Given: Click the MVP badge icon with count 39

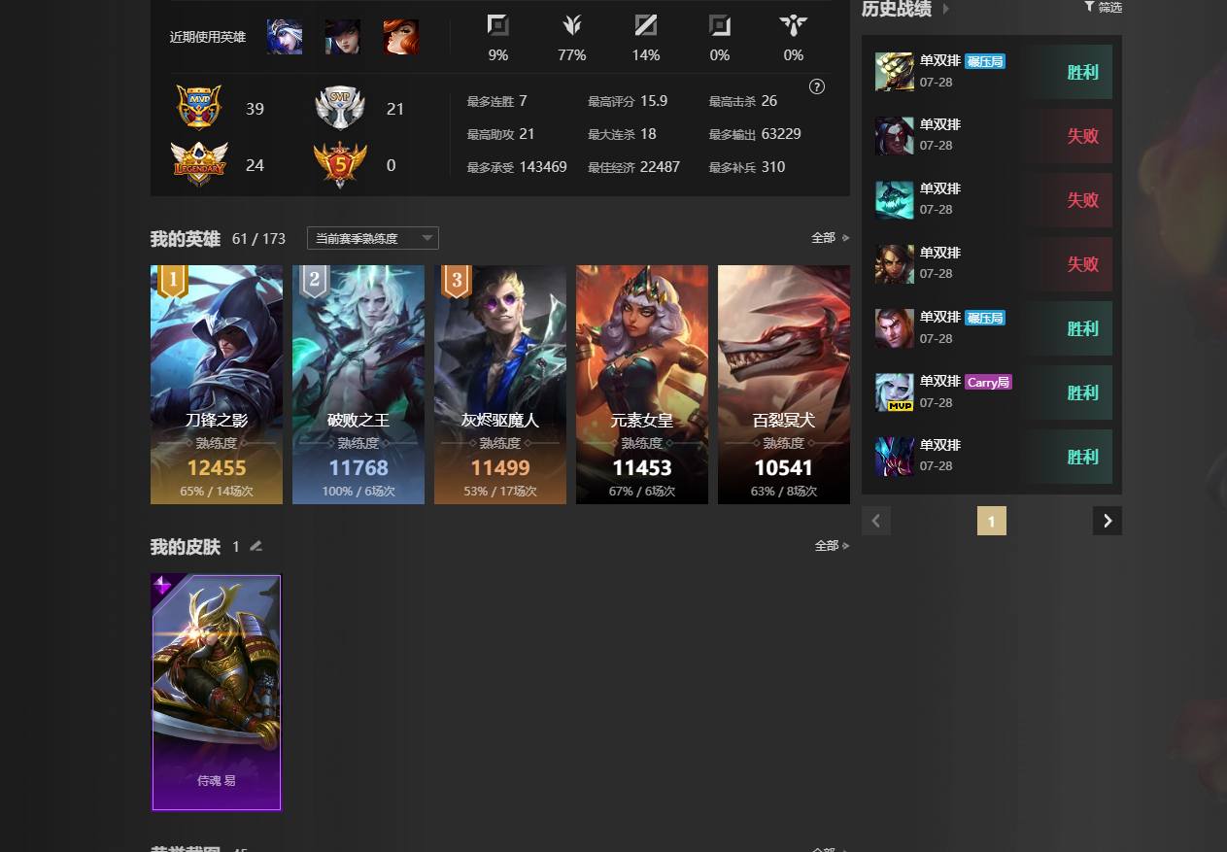Looking at the screenshot, I should point(199,107).
